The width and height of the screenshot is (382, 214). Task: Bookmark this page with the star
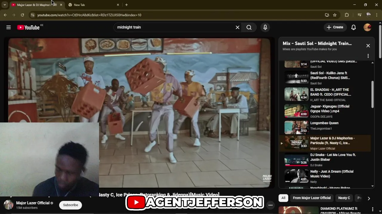coord(335,15)
